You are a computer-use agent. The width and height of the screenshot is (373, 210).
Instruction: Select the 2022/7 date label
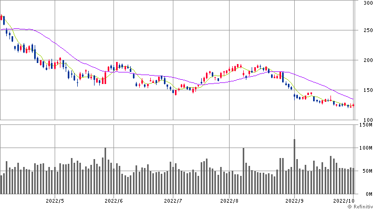[172, 200]
